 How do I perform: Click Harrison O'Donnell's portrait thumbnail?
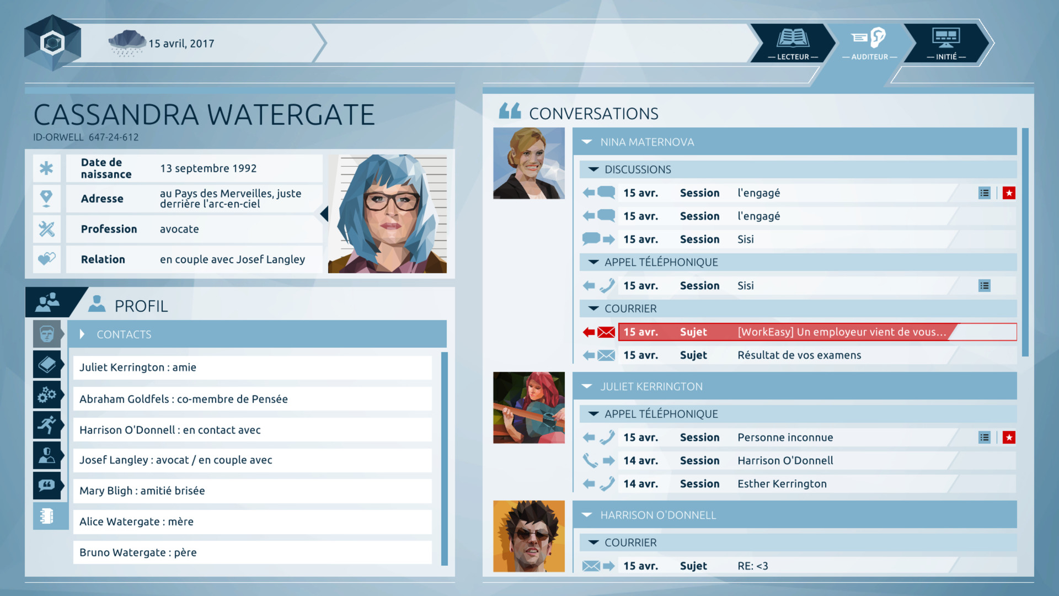click(x=528, y=536)
